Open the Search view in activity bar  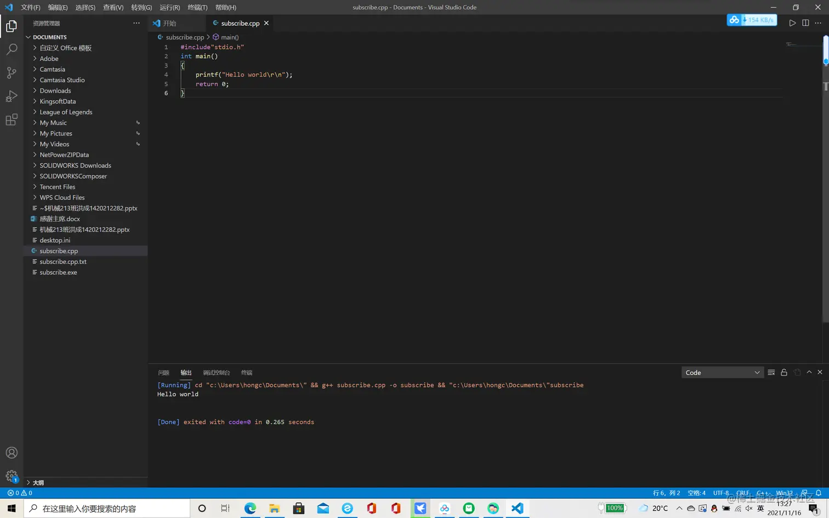click(x=12, y=49)
